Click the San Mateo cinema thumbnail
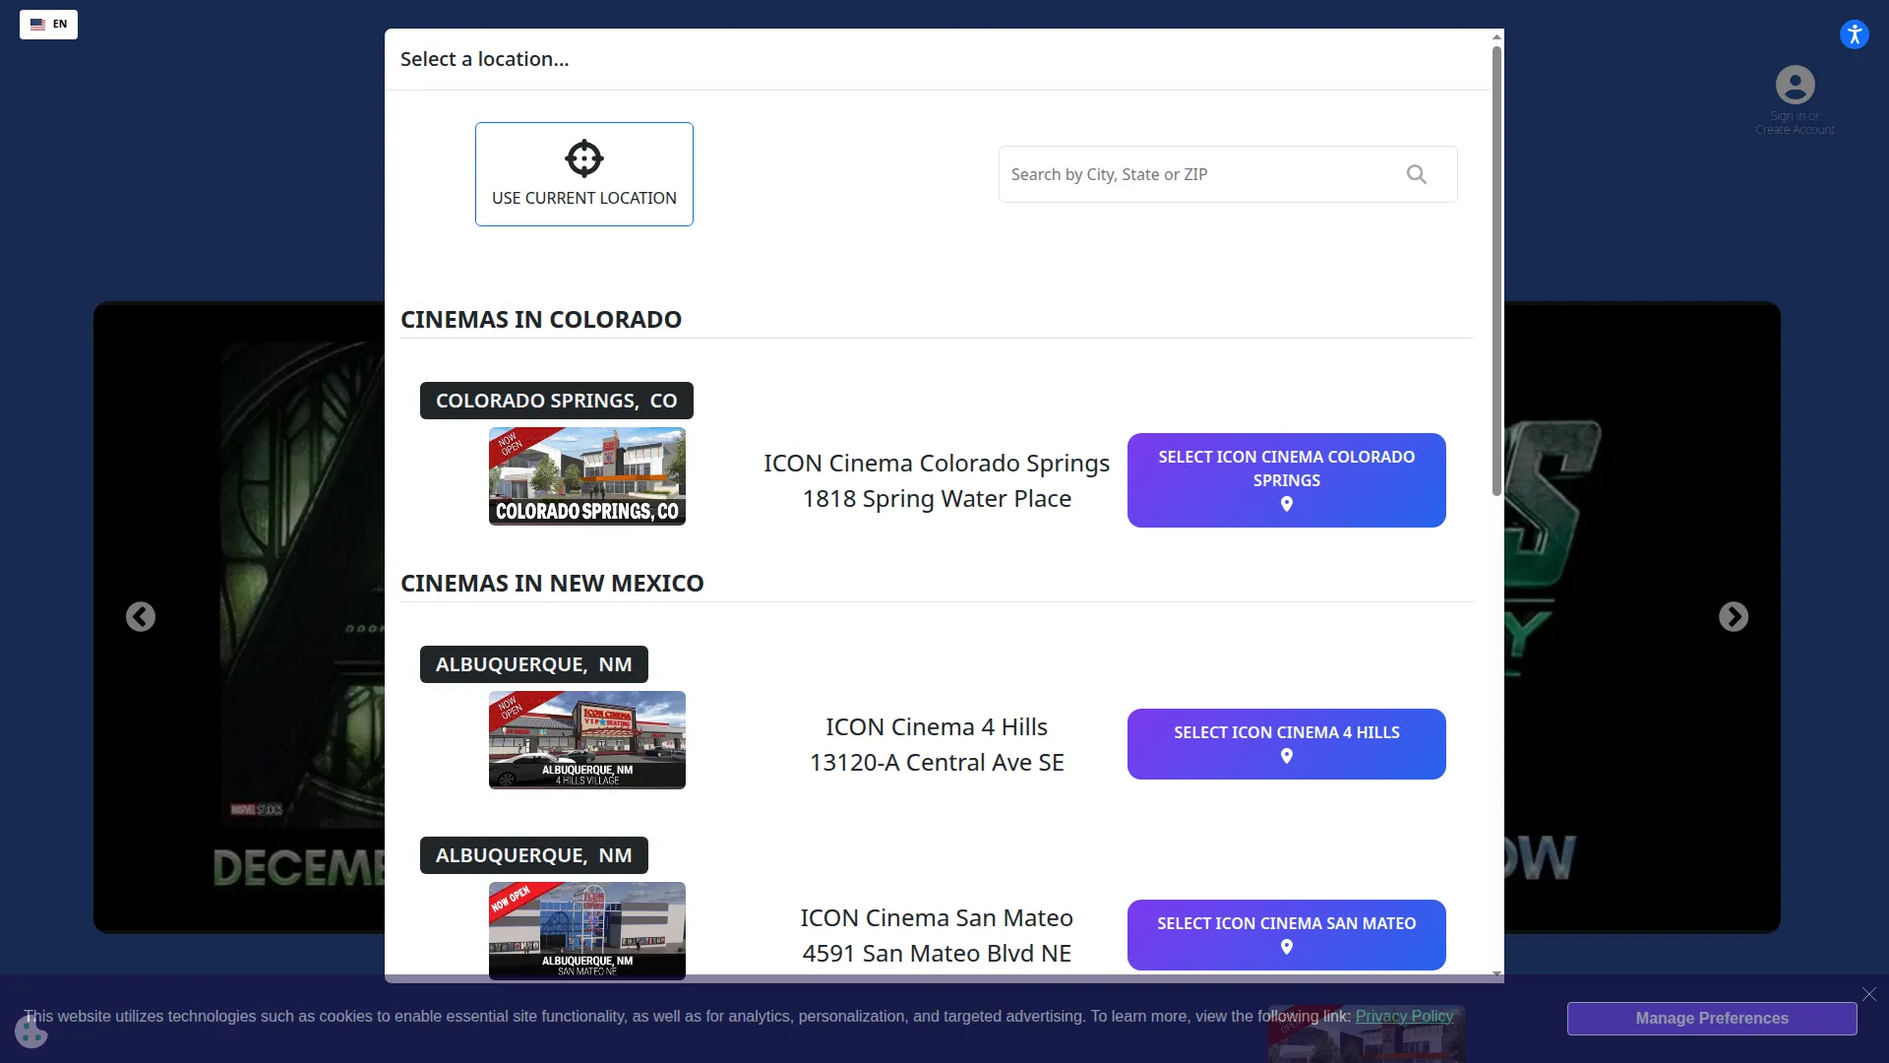This screenshot has height=1063, width=1889. pyautogui.click(x=587, y=930)
